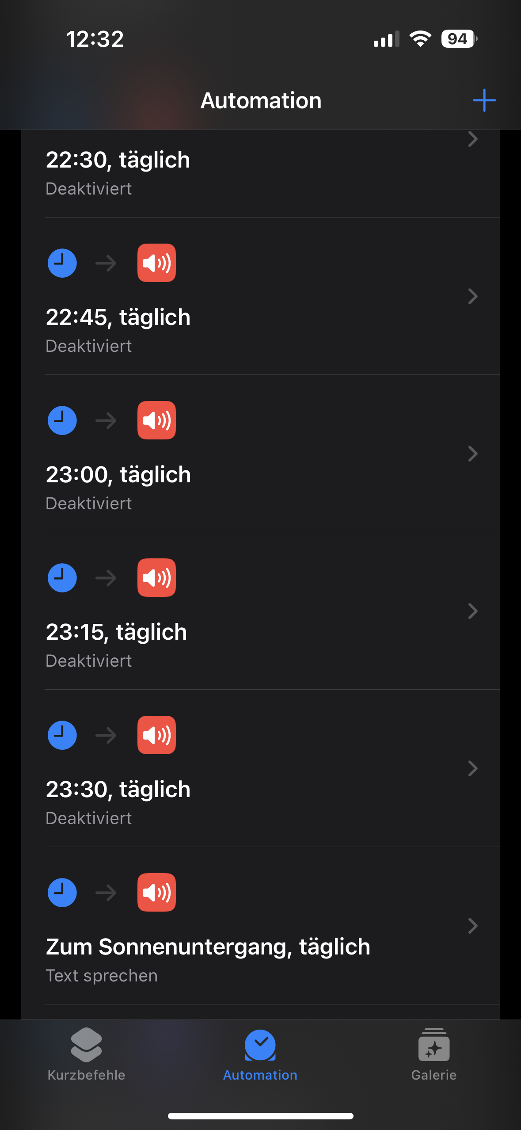Viewport: 521px width, 1130px height.
Task: Tap the red speaker icon for 22:45
Action: (x=156, y=263)
